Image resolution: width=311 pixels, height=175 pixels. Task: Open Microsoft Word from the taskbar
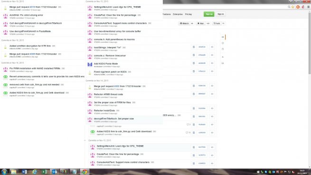click(24, 172)
